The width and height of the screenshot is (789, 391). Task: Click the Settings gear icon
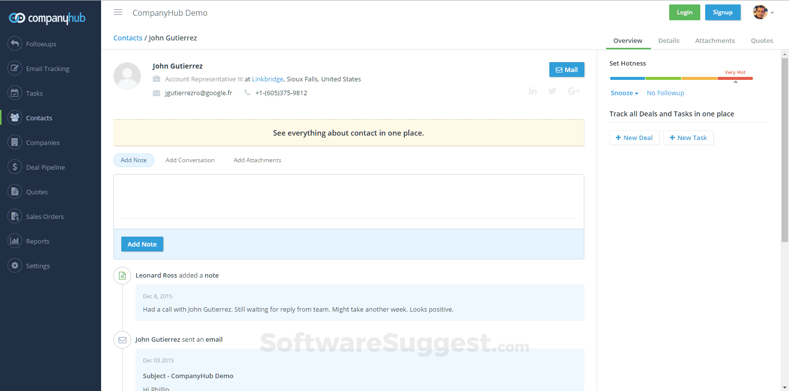pos(15,265)
